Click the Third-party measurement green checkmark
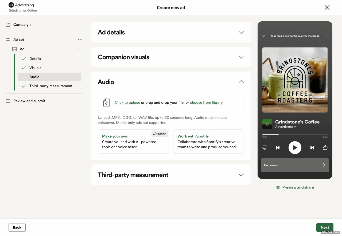The height and width of the screenshot is (236, 342). click(x=24, y=86)
